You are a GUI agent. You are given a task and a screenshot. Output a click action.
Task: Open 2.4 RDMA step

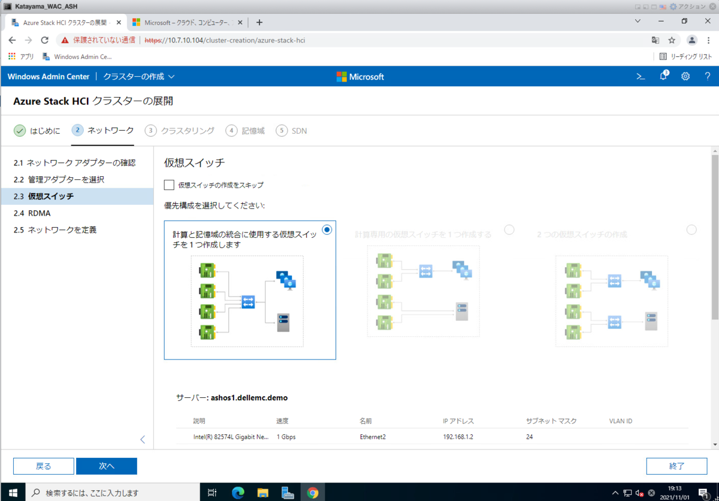[77, 213]
